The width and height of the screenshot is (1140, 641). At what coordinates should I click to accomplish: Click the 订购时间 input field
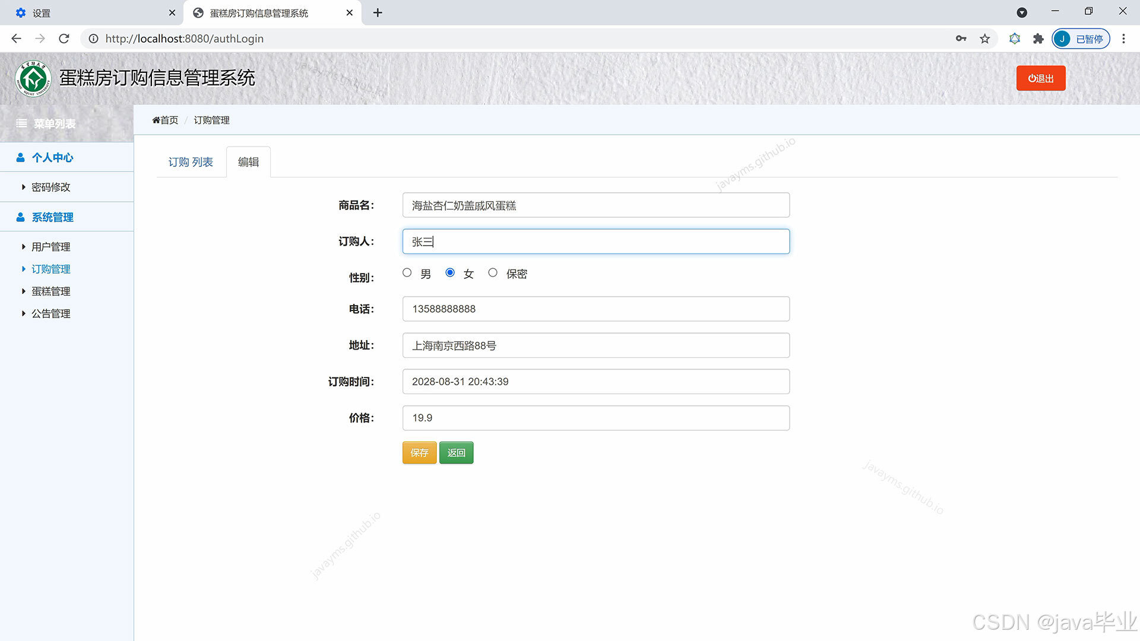tap(596, 382)
